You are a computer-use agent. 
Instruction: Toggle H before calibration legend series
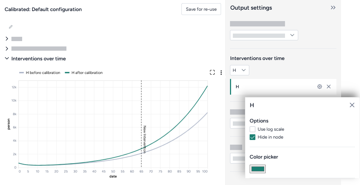click(x=40, y=72)
